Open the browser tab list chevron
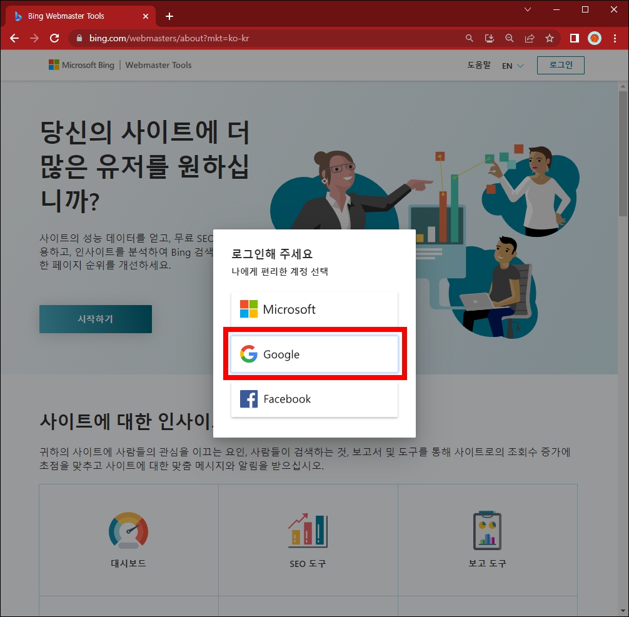This screenshot has height=617, width=629. (x=527, y=9)
